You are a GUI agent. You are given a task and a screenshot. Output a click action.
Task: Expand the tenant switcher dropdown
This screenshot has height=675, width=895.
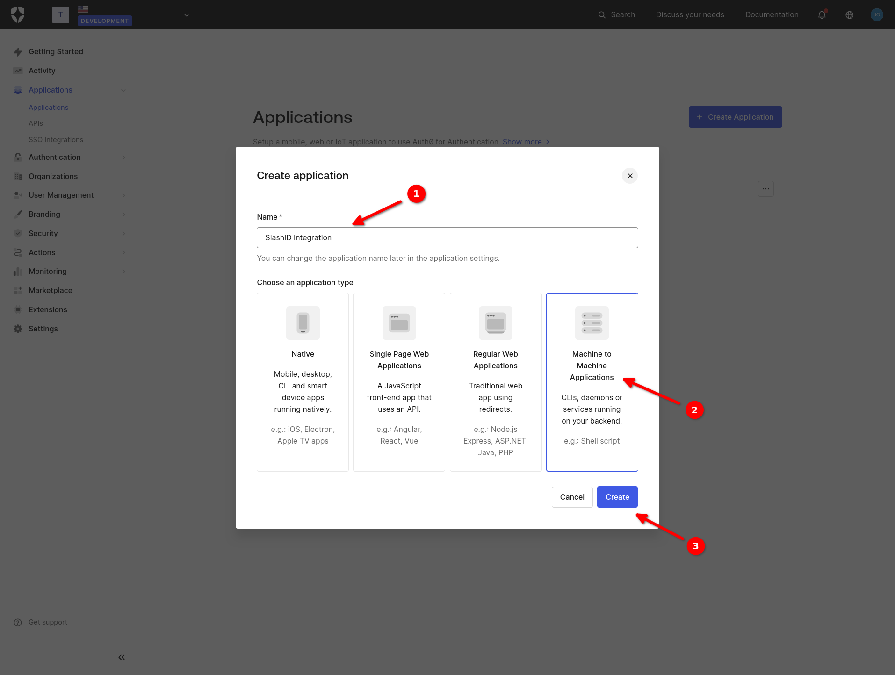(186, 14)
